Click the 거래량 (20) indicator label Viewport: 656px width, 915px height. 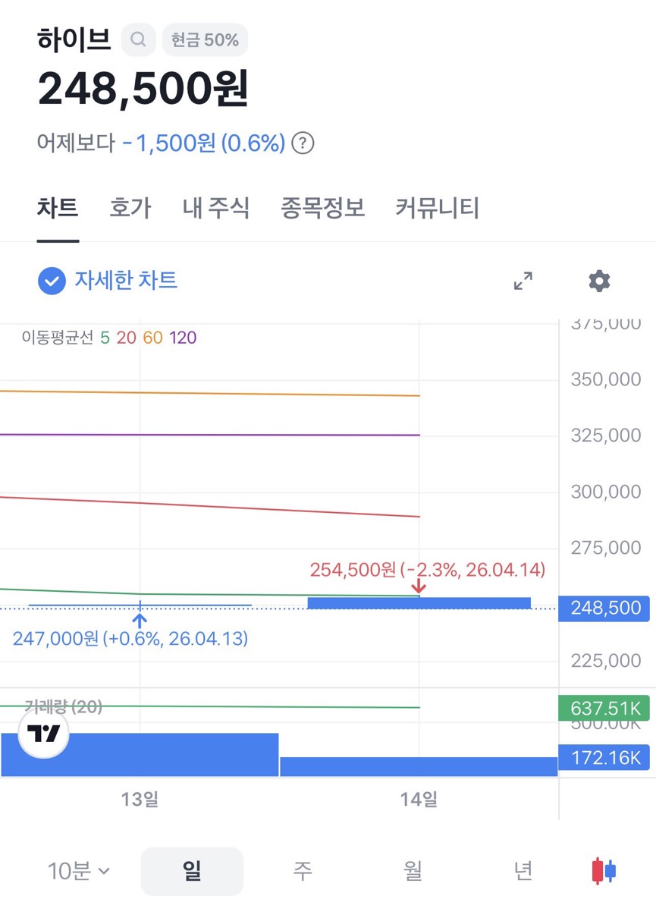[64, 706]
